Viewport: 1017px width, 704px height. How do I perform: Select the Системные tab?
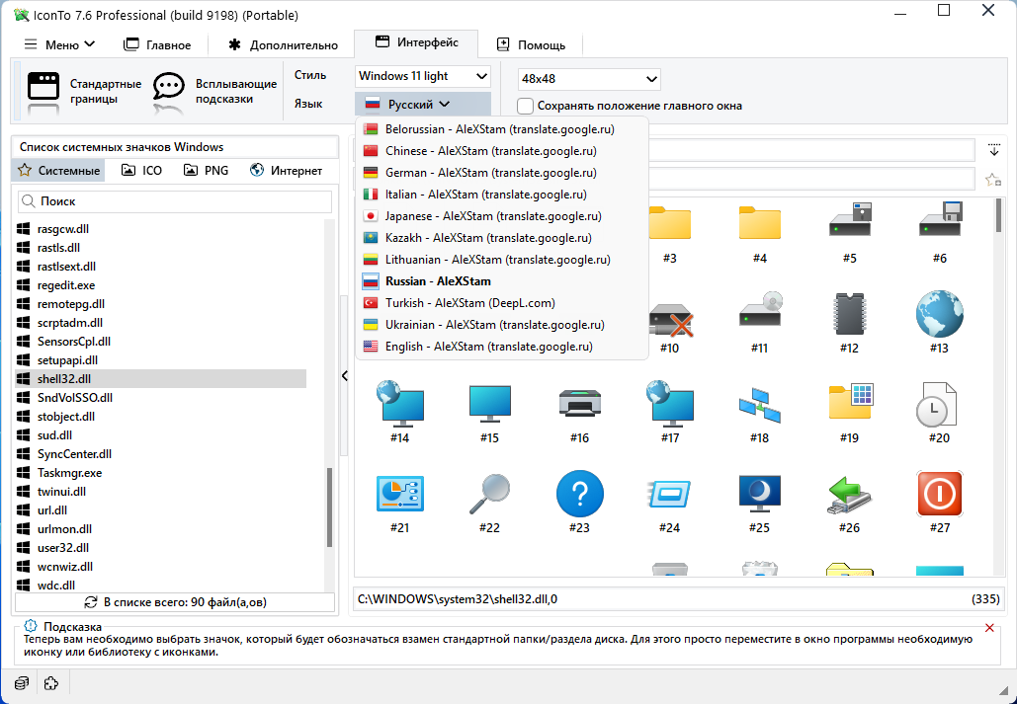(59, 171)
